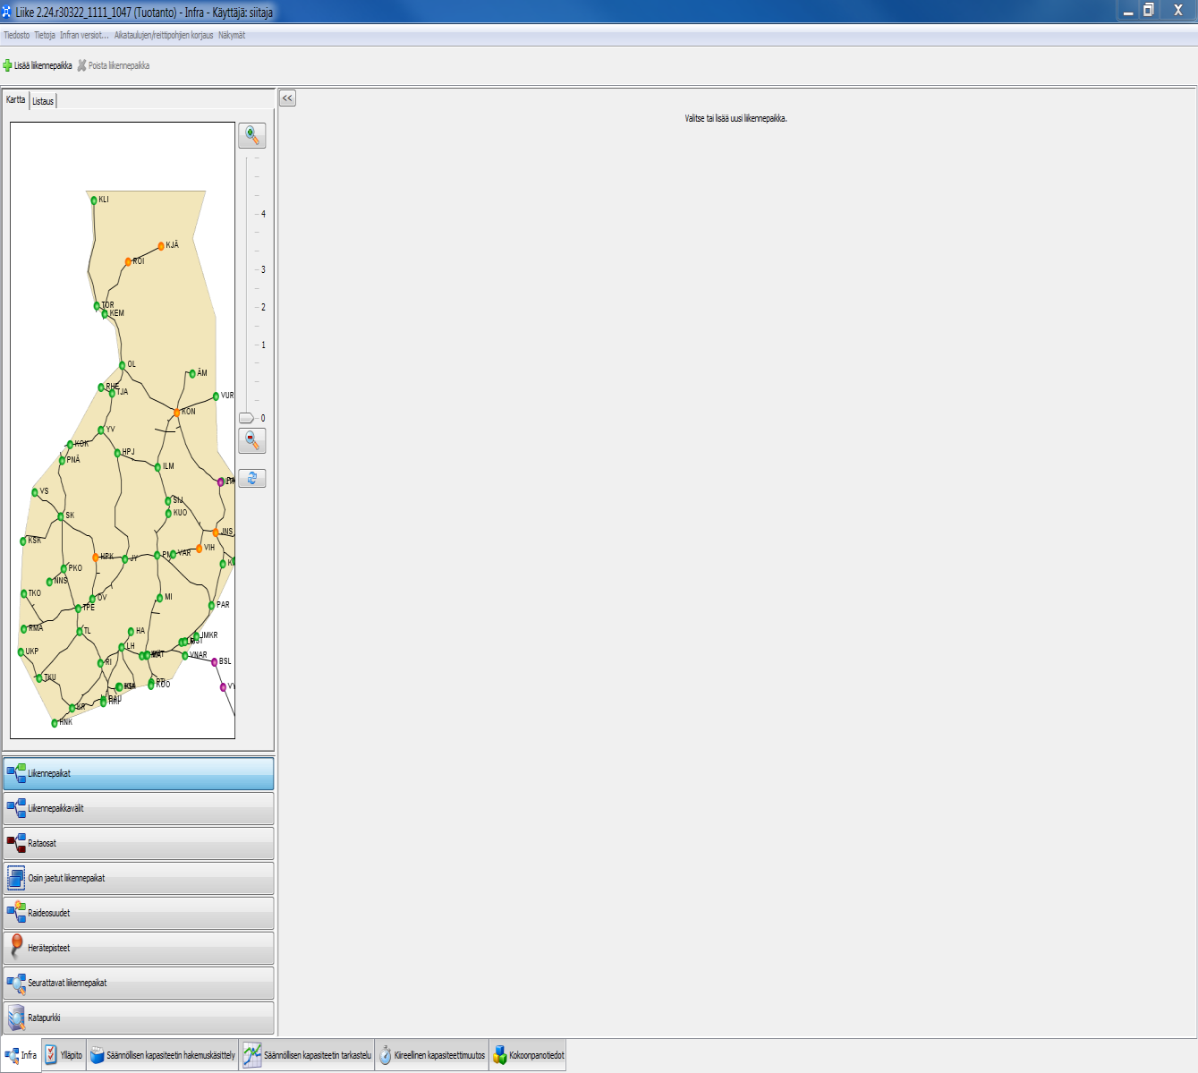Screen dimensions: 1198x1073
Task: Open the Rataosat section
Action: (x=139, y=843)
